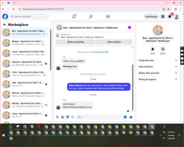The height and width of the screenshot is (147, 184).
Task: Click the $600 apartment listing title
Action: (x=82, y=37)
